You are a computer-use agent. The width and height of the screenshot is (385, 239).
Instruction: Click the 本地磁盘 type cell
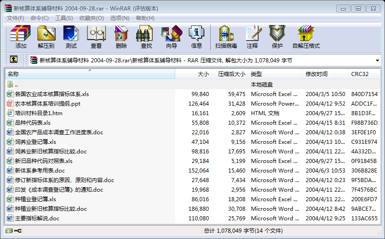261,84
